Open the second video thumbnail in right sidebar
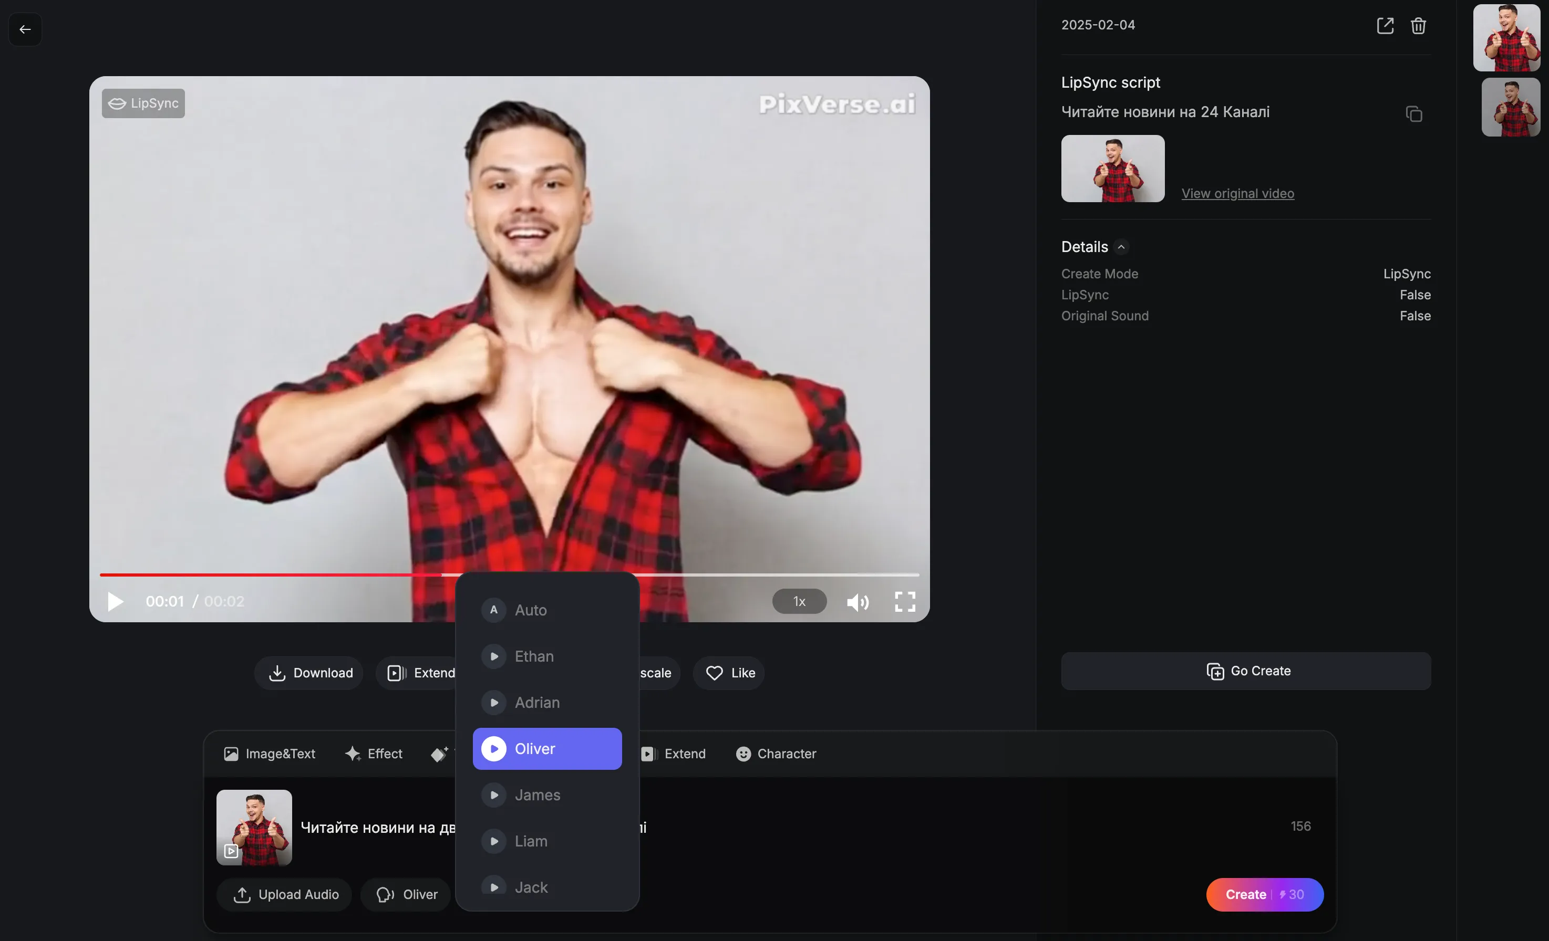This screenshot has height=941, width=1549. 1510,107
